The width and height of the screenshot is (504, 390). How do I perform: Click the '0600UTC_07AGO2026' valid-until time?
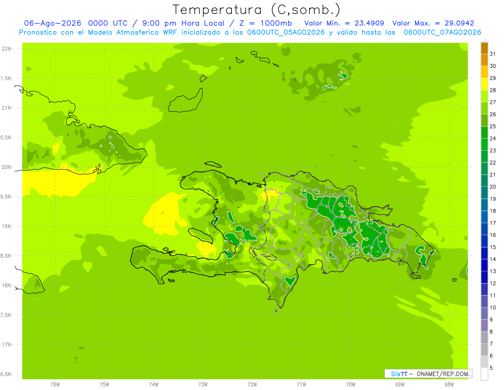tap(442, 32)
